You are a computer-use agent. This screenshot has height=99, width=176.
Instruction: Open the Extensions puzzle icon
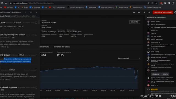(x=165, y=3)
